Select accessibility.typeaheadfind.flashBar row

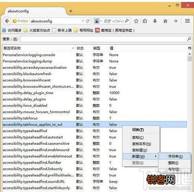pos(62,162)
